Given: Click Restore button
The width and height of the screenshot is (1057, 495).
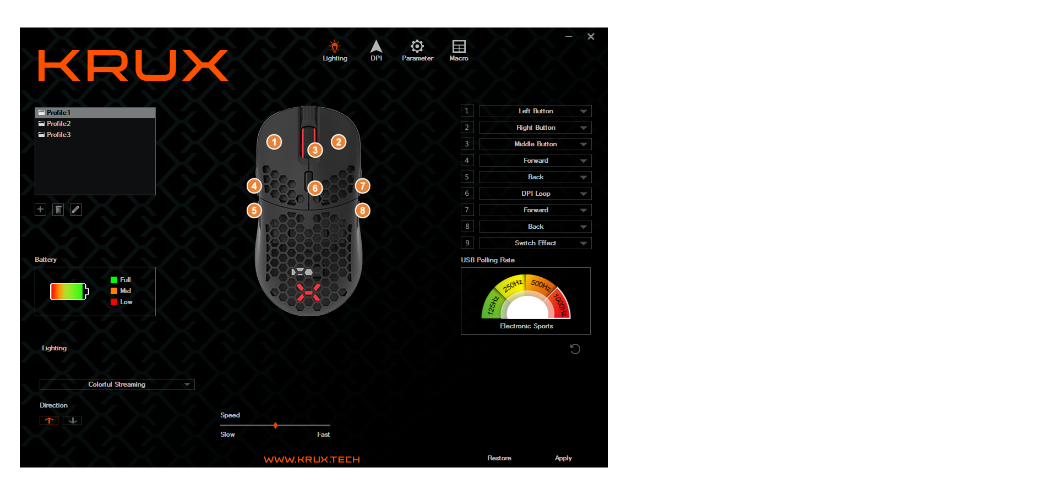Looking at the screenshot, I should coord(499,458).
